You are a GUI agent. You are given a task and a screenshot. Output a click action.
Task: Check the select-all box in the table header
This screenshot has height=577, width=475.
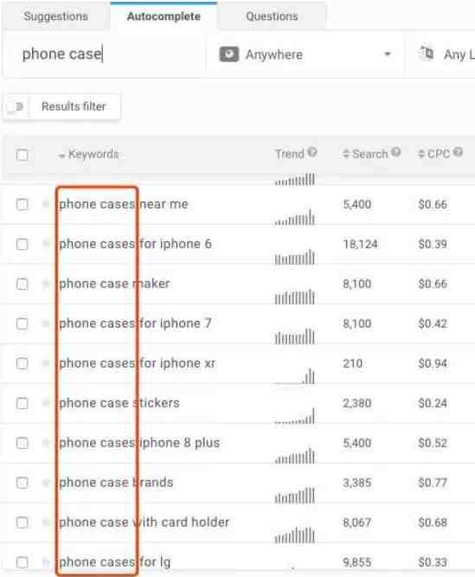[x=22, y=155]
